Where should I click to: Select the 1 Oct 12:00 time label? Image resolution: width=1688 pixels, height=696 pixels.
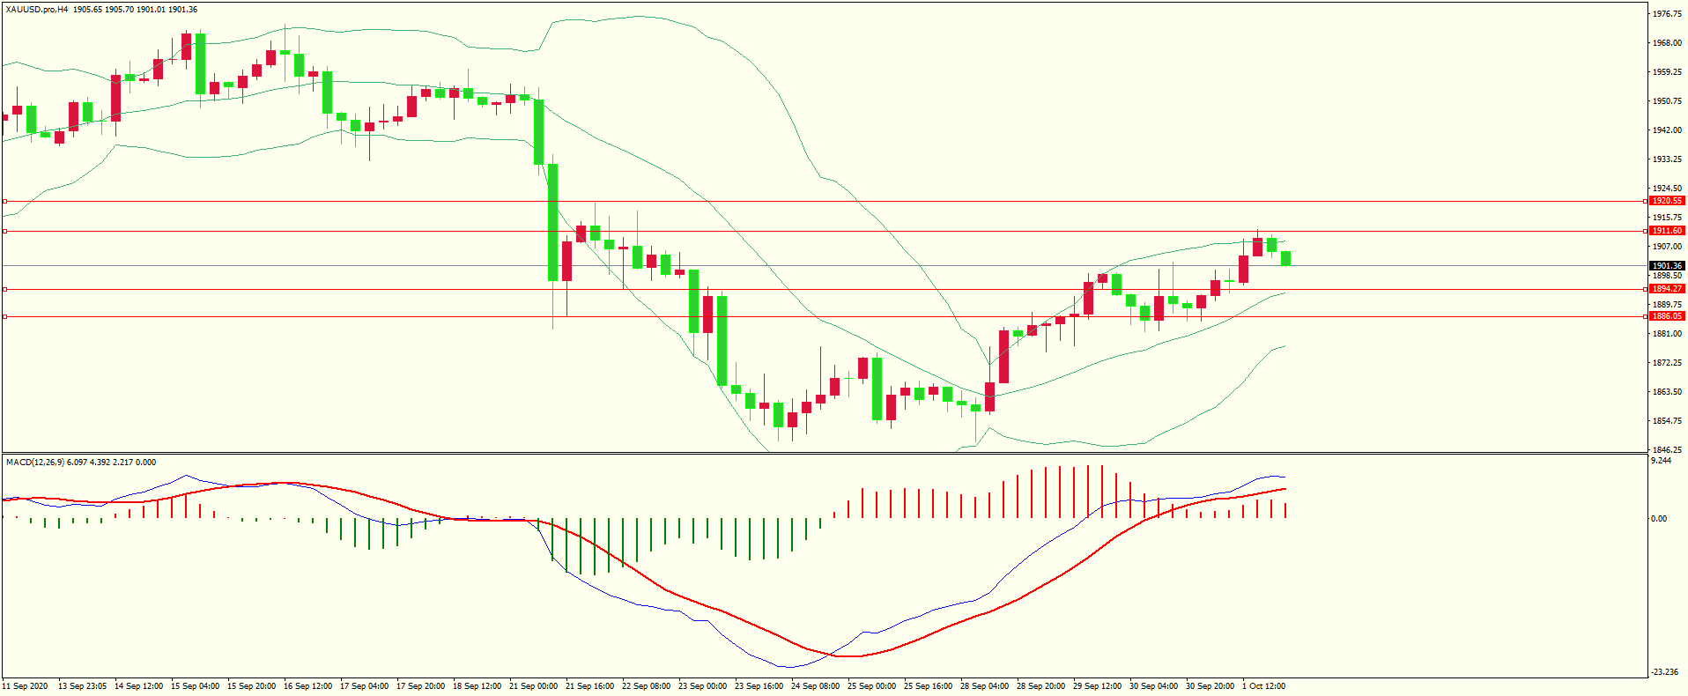pos(1263,686)
